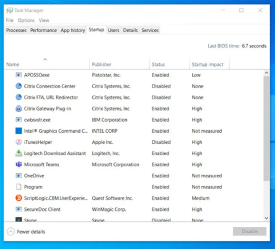Image resolution: width=275 pixels, height=249 pixels.
Task: Click the iTunesHelper icon
Action: pos(19,142)
